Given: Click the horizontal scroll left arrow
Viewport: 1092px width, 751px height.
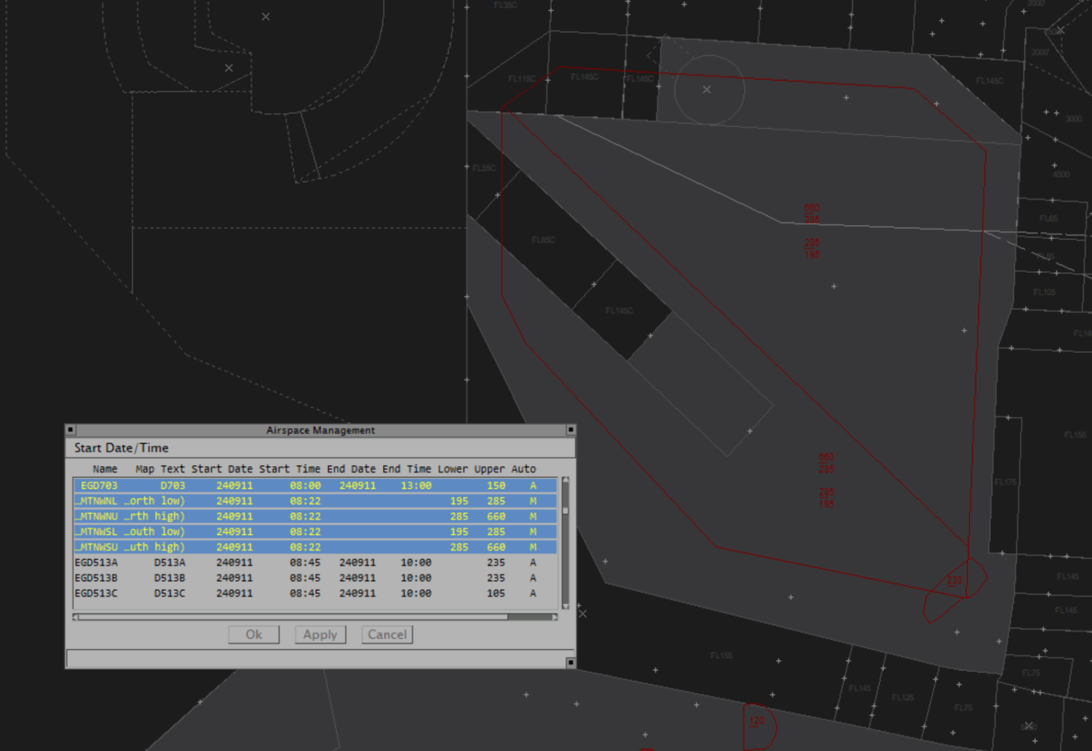Looking at the screenshot, I should tap(76, 617).
